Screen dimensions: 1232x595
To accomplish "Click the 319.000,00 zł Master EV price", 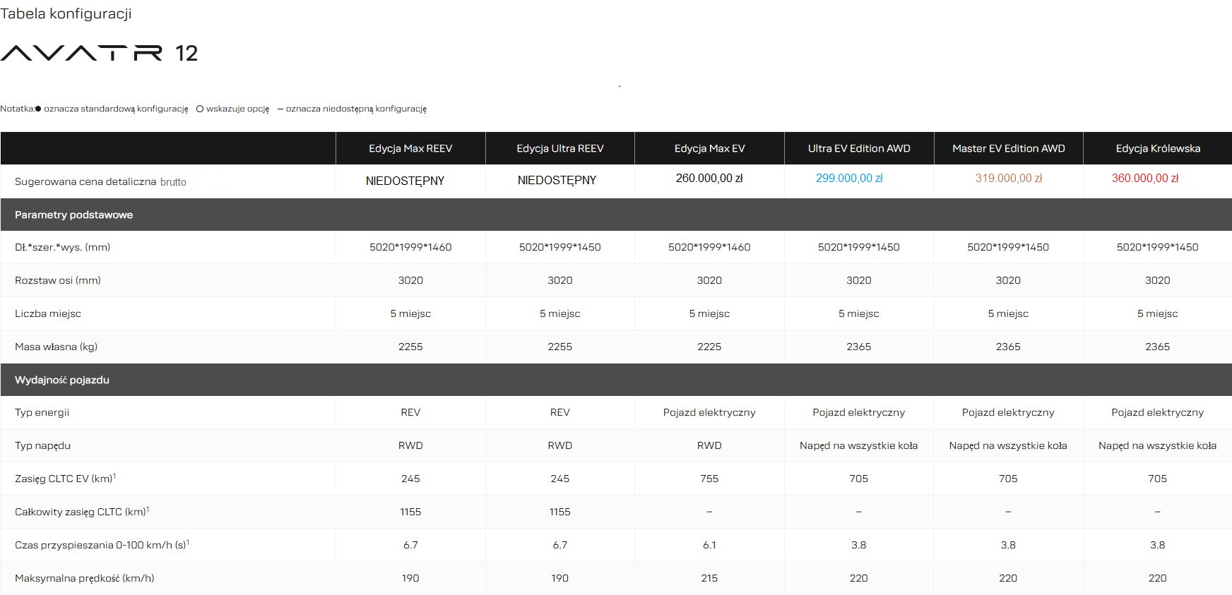I will pos(1008,179).
